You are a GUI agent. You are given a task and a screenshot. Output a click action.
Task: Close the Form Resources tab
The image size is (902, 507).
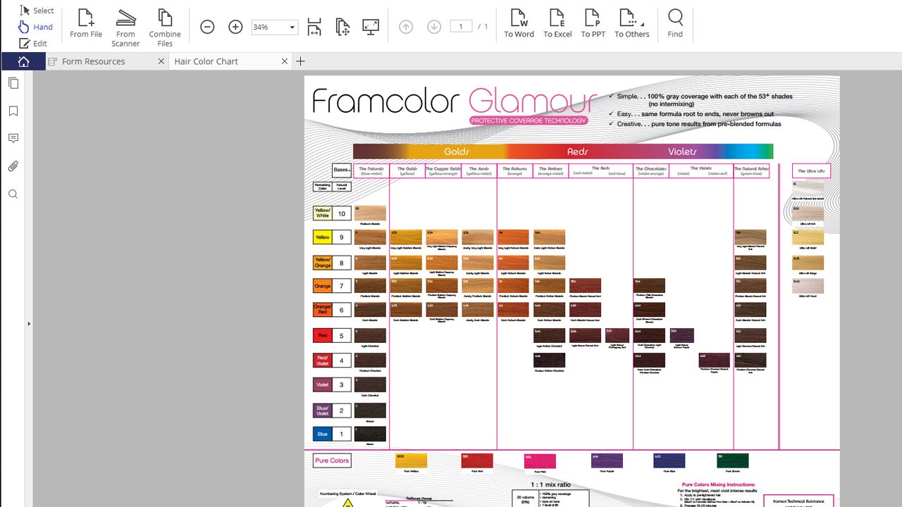coord(161,61)
